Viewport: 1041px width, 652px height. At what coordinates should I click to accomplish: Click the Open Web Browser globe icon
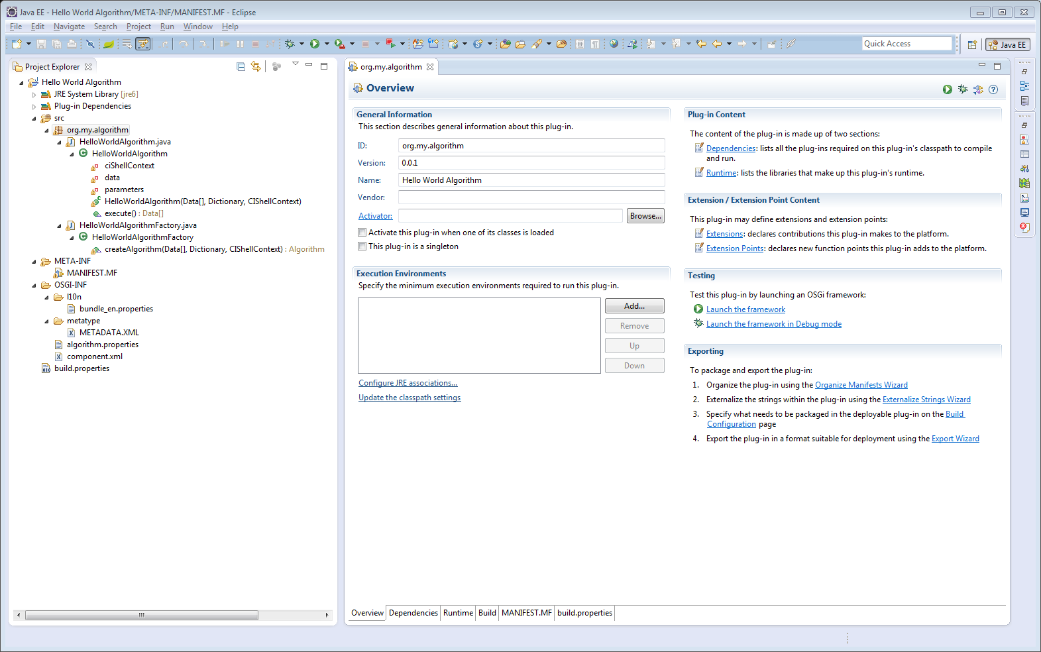click(614, 44)
